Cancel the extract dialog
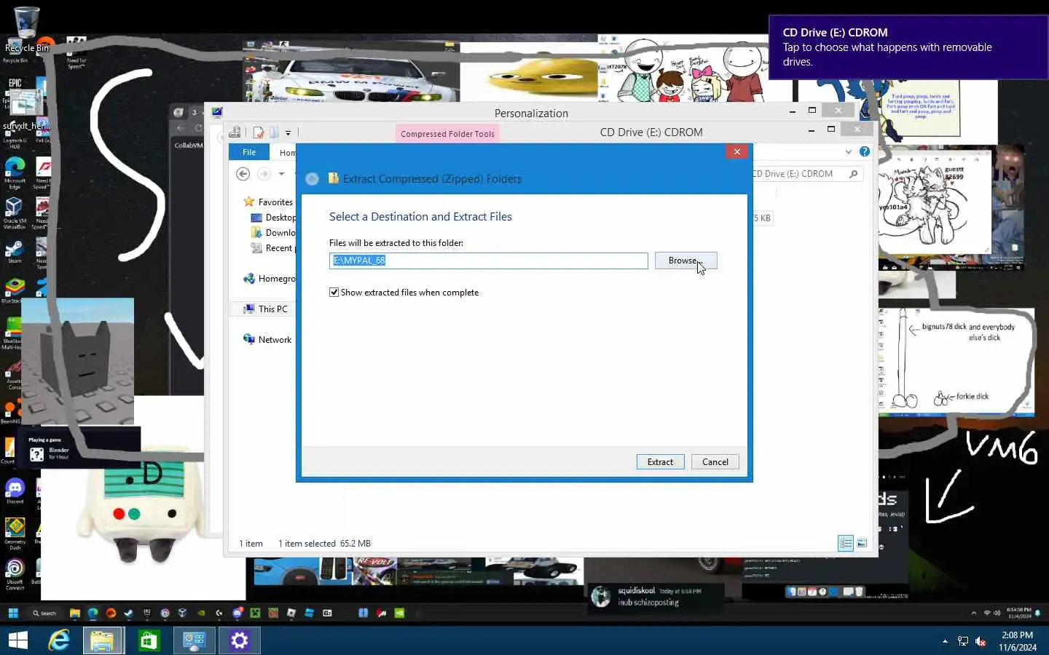This screenshot has height=655, width=1049. point(715,462)
